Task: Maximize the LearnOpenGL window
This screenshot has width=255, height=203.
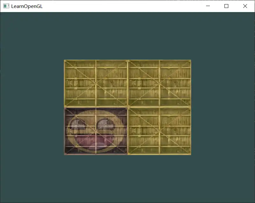Action: click(226, 6)
